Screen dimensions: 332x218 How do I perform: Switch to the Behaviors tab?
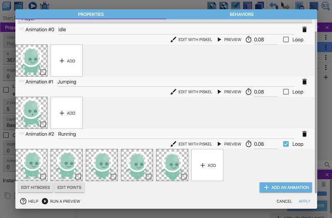[242, 15]
